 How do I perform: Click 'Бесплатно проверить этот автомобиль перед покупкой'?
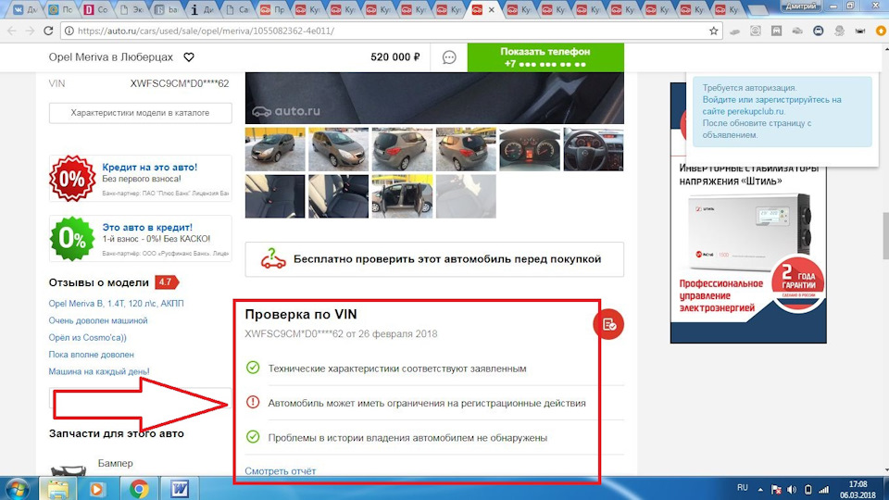434,259
